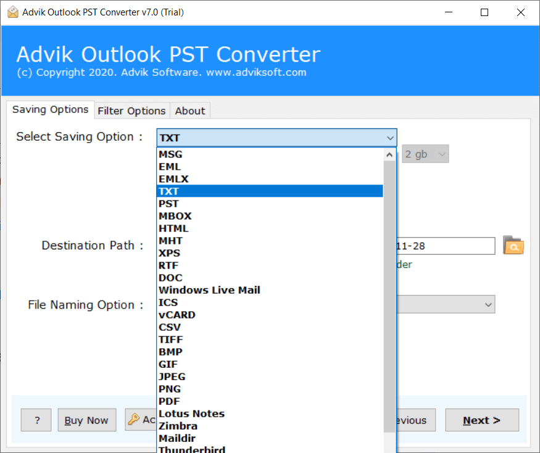Choose CSV from the list
The image size is (540, 453).
point(270,327)
